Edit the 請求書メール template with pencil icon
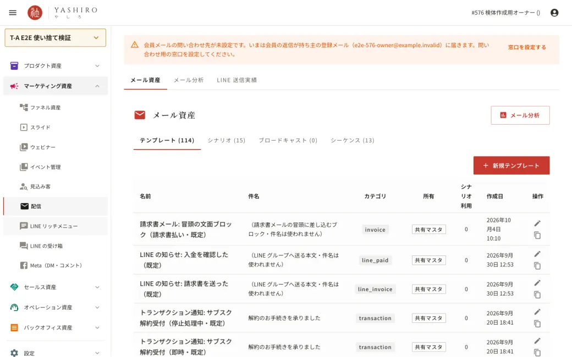The height and width of the screenshot is (357, 572). tap(537, 224)
